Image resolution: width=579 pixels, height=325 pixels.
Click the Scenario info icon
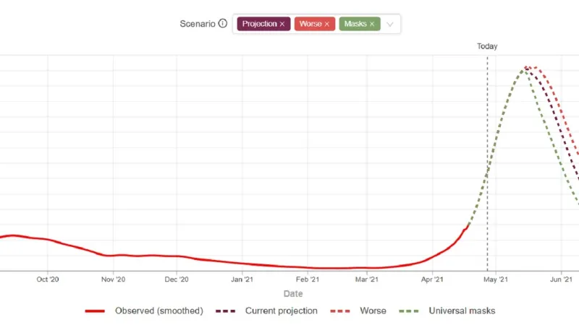click(x=223, y=23)
